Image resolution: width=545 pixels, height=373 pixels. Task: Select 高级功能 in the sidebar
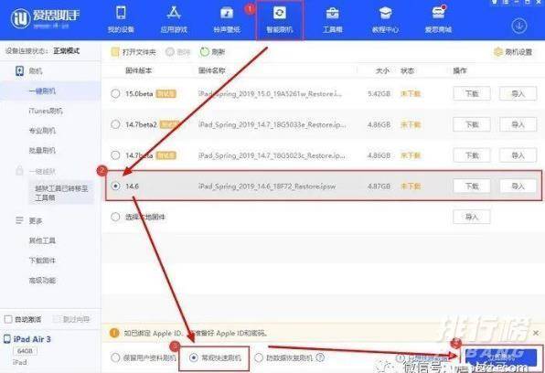coord(42,280)
